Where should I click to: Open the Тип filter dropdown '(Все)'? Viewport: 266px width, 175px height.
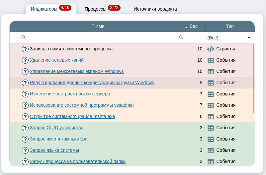coord(229,38)
